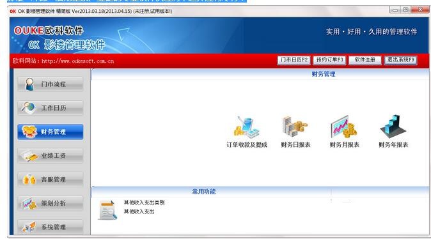Viewport: 431px width, 239px height.
Task: Open 财务日报表 icon
Action: [x=295, y=127]
